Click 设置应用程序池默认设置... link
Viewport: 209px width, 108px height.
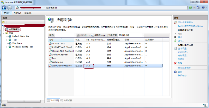(x=190, y=26)
